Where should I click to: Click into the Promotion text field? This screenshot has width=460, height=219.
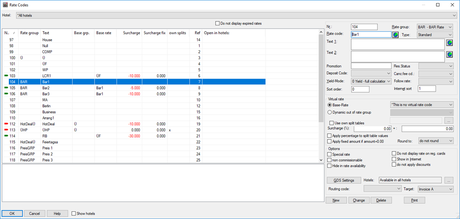(371, 66)
